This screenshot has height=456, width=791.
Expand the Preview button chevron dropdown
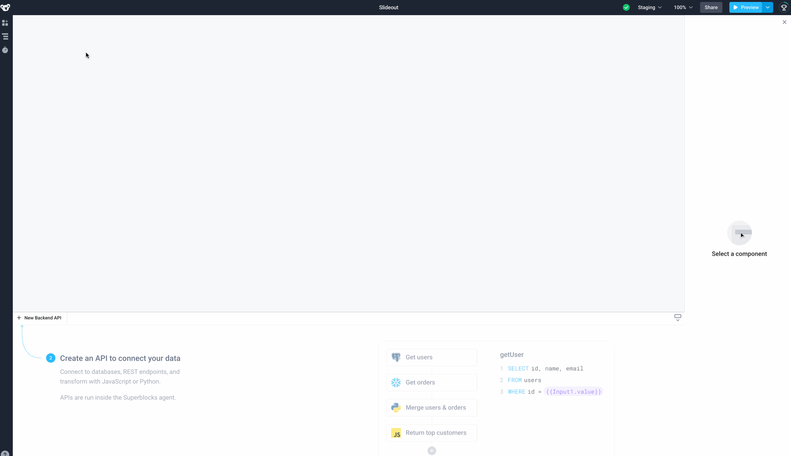(767, 7)
